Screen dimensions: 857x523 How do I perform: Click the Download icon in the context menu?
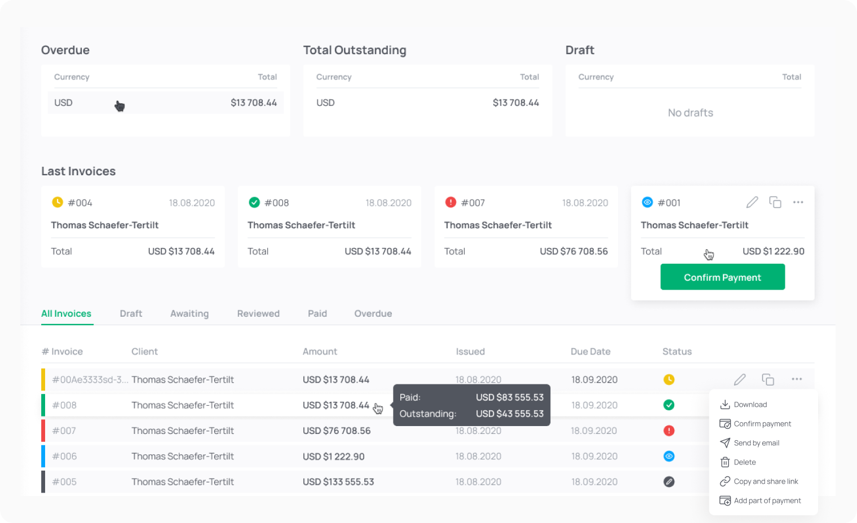[725, 404]
